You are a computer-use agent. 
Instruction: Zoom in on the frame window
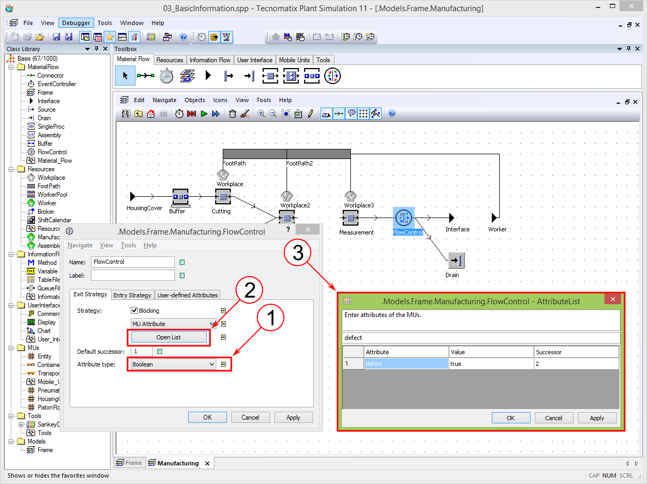[261, 113]
